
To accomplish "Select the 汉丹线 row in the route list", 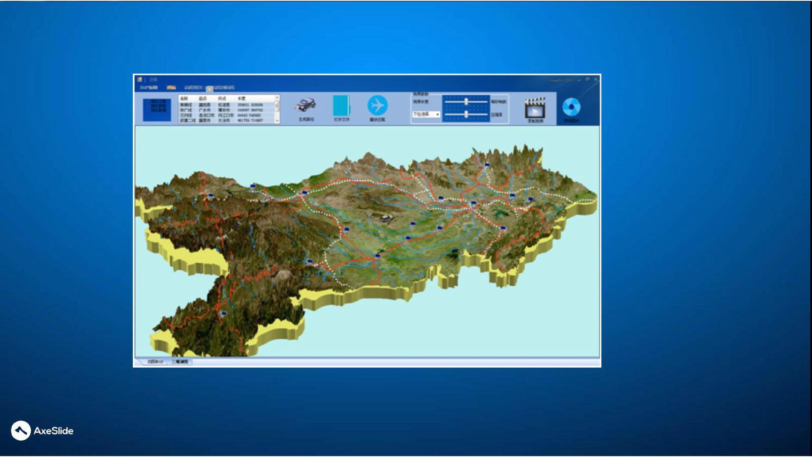I will pos(226,115).
